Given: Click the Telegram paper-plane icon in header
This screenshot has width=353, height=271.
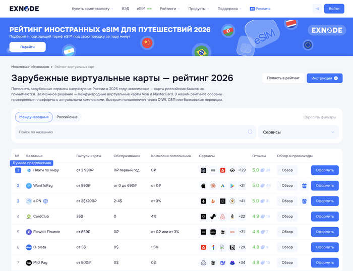Looking at the screenshot, I should click(317, 9).
